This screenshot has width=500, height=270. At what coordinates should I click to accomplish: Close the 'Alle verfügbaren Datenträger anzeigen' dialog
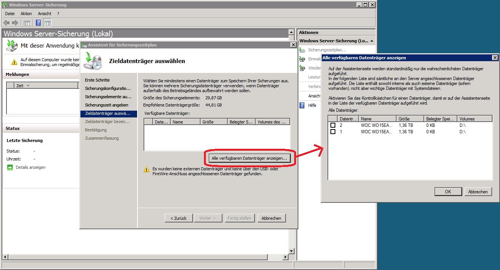(x=495, y=58)
